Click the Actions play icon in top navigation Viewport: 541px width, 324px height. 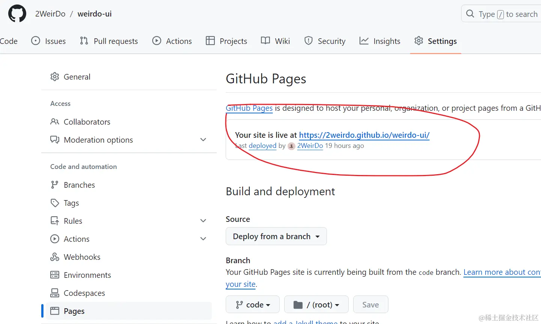pyautogui.click(x=157, y=41)
